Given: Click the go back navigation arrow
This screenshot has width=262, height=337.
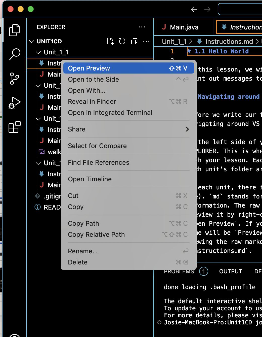Looking at the screenshot, I should (x=194, y=9).
